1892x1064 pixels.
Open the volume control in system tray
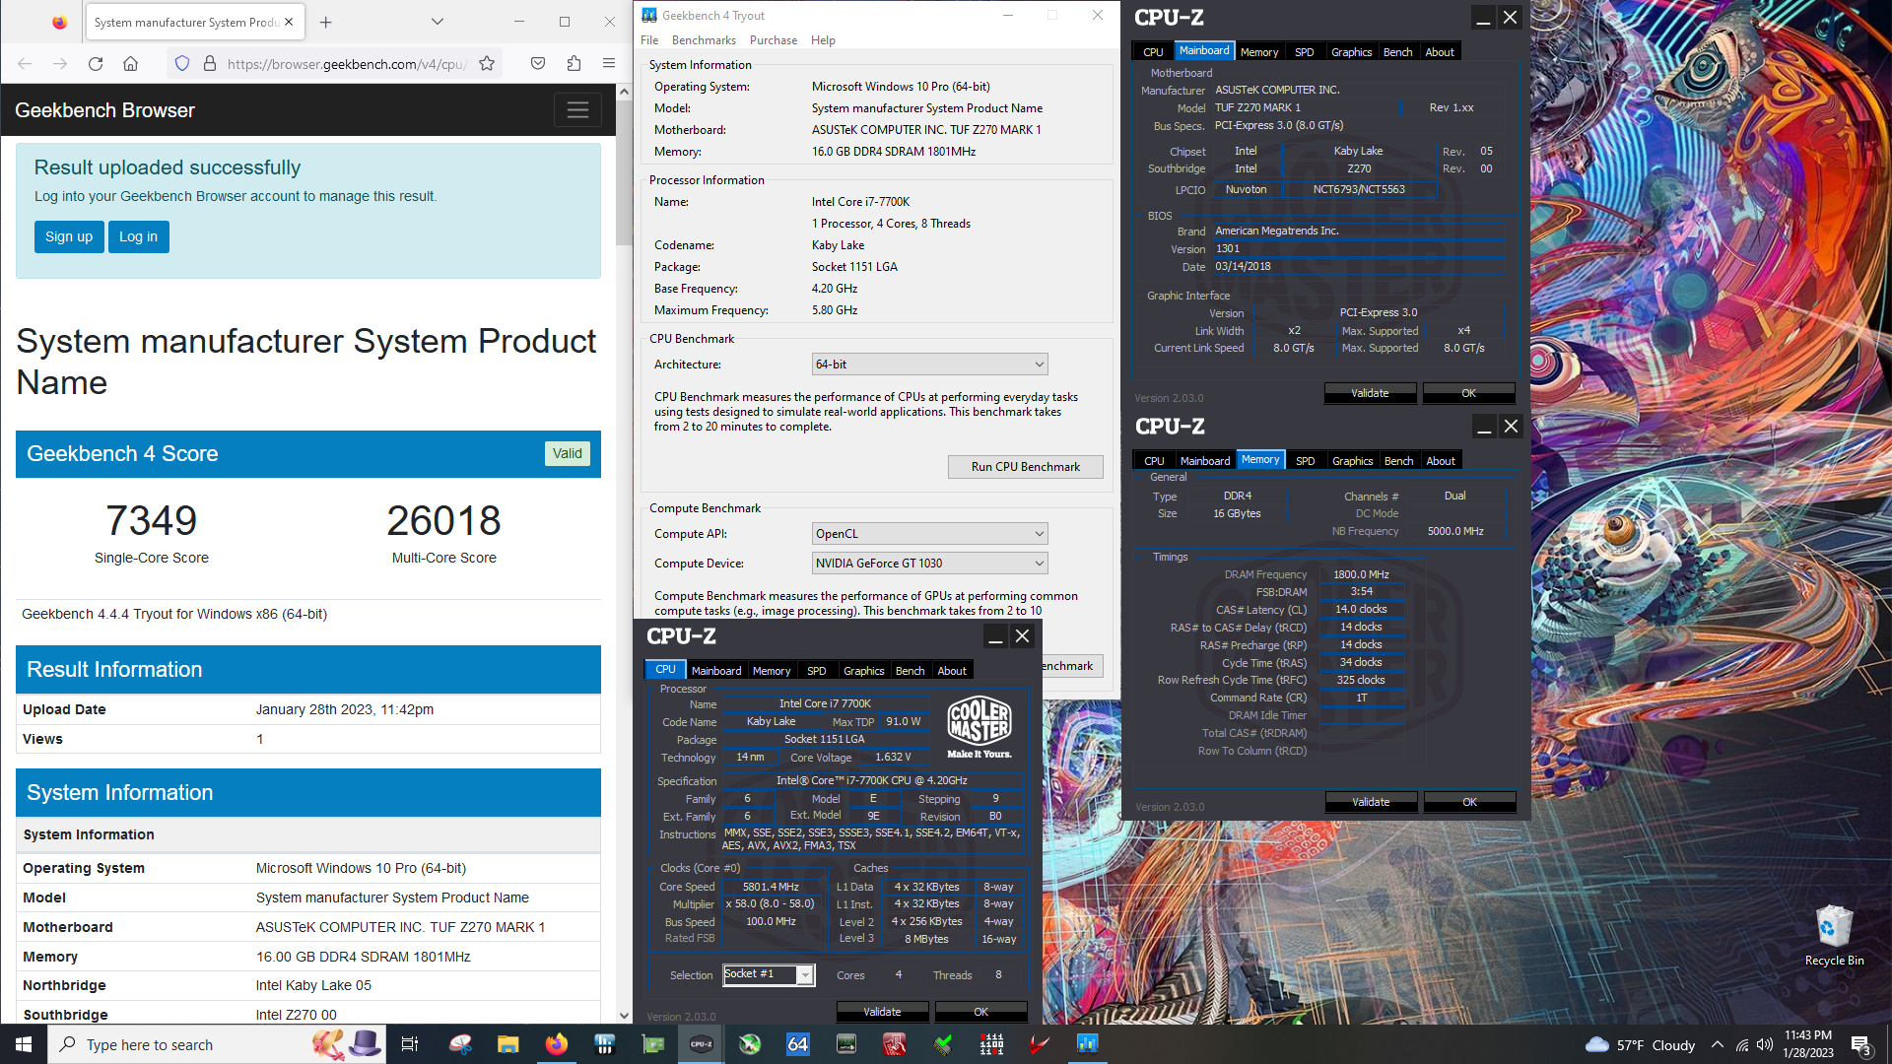pos(1765,1044)
